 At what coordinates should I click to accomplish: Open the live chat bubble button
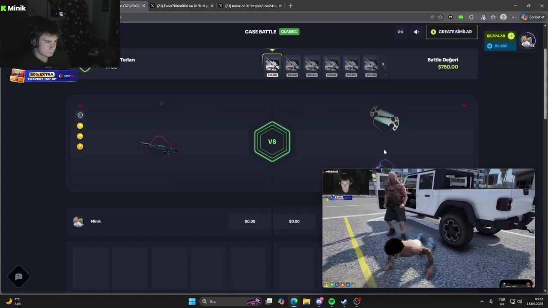coord(19,277)
